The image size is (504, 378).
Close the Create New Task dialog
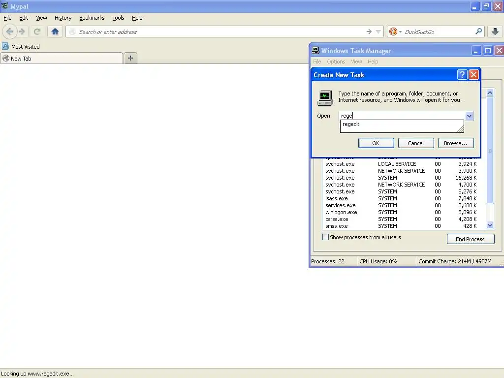473,75
